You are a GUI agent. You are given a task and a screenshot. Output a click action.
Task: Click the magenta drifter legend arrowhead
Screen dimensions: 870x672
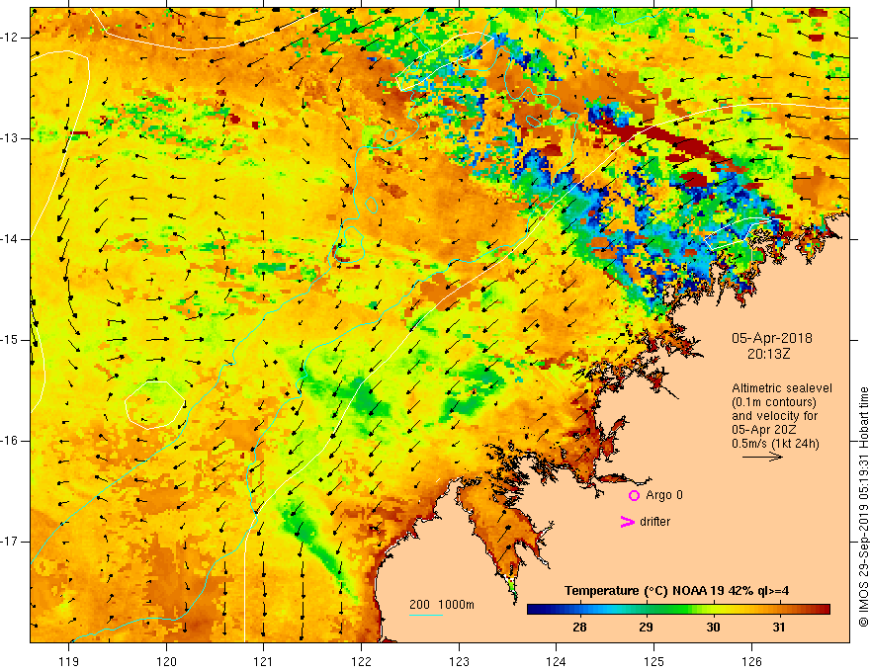coord(628,522)
